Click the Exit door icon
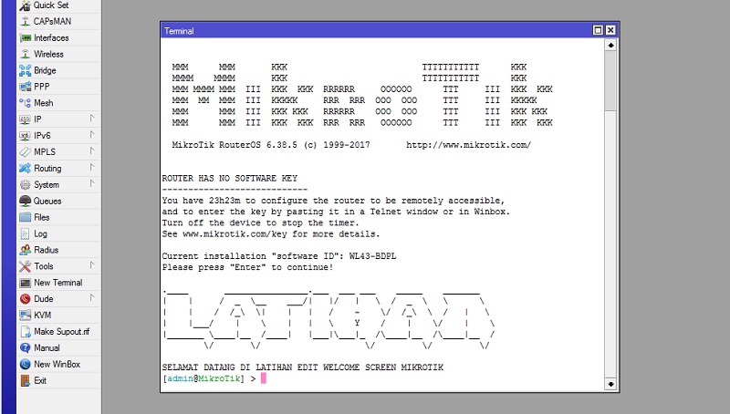This screenshot has height=414, width=730. [26, 380]
